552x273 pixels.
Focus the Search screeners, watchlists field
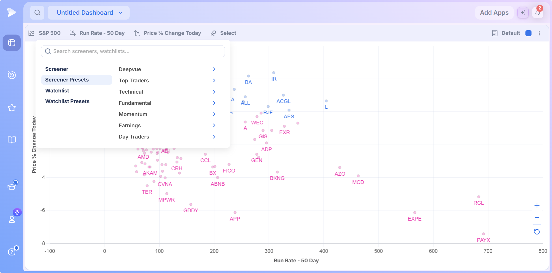[x=133, y=51]
